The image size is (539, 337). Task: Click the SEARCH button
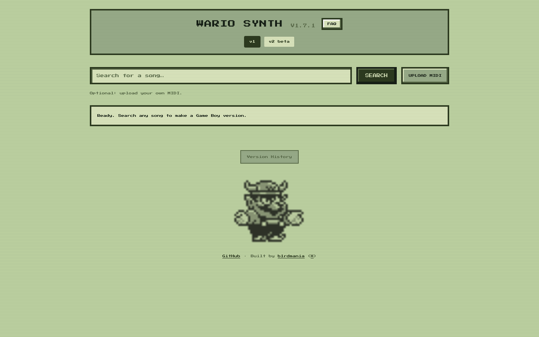[x=376, y=76]
